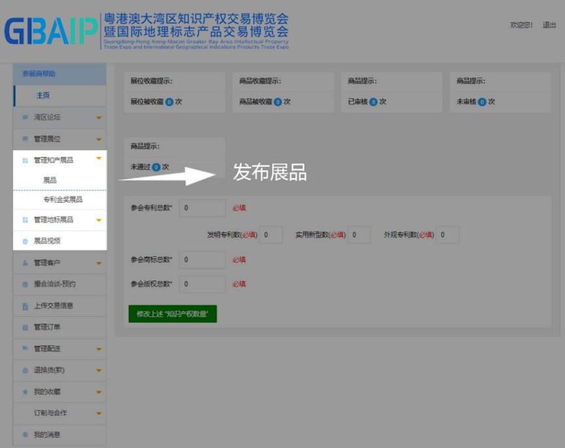Click the 欢迎您! text
Screen dimensions: 565x448
click(521, 25)
